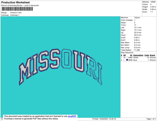Click the Width value 5.80 in

[153, 9]
